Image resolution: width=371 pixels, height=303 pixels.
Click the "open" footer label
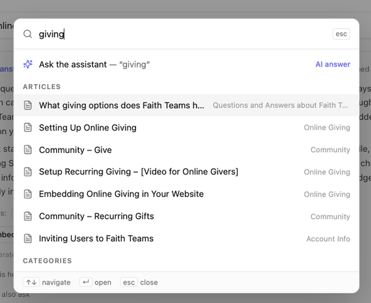103,283
